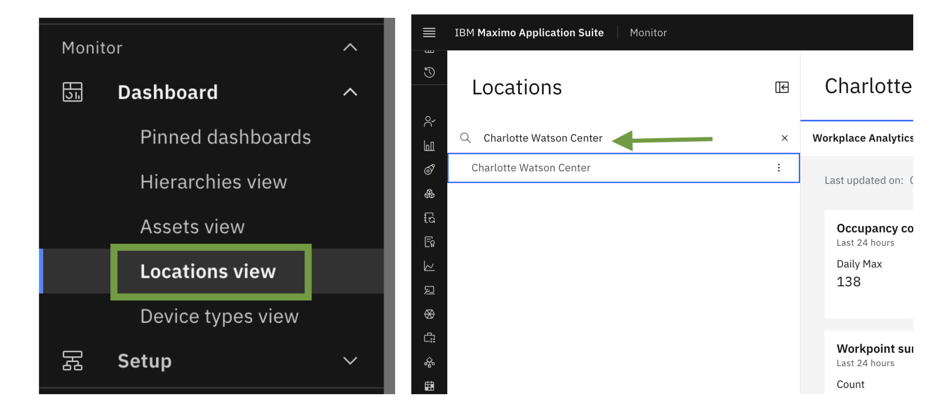
Task: Click the briefcase grid icon in sidebar
Action: pyautogui.click(x=429, y=338)
